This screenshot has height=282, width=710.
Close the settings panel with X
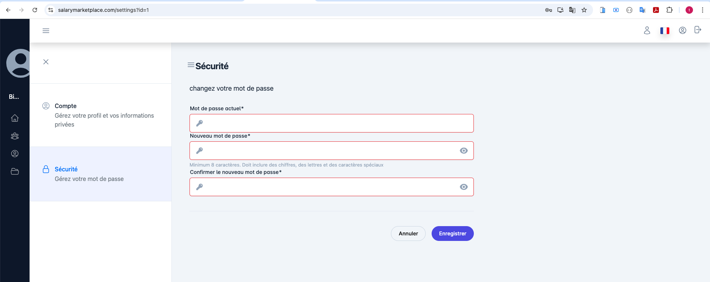coord(46,62)
